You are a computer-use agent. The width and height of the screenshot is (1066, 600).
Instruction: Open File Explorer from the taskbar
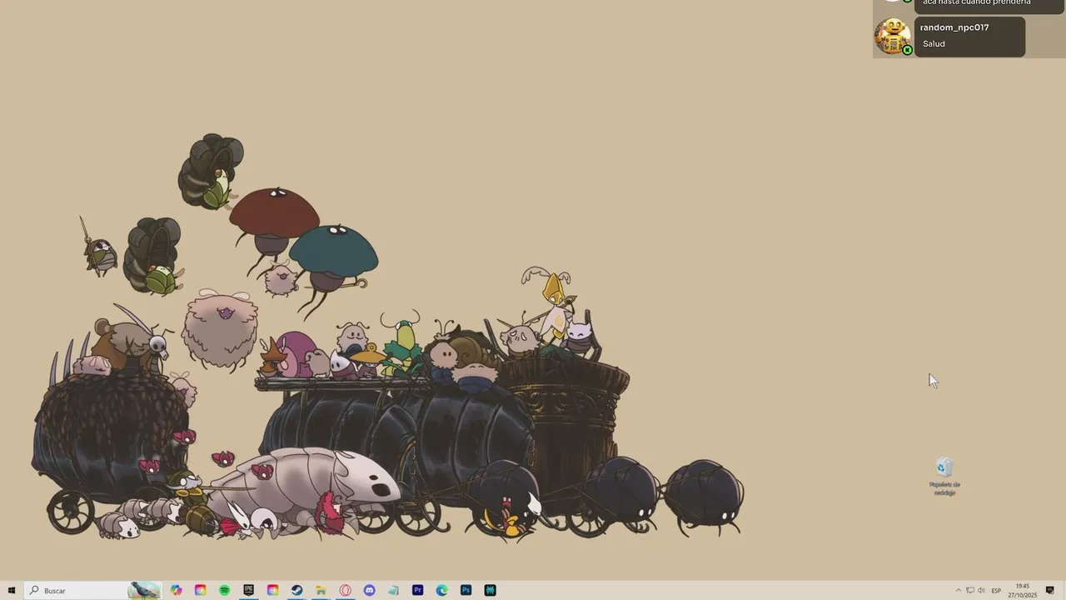(321, 590)
